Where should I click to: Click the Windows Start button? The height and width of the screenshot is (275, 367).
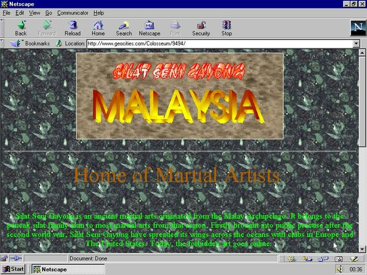[13, 269]
